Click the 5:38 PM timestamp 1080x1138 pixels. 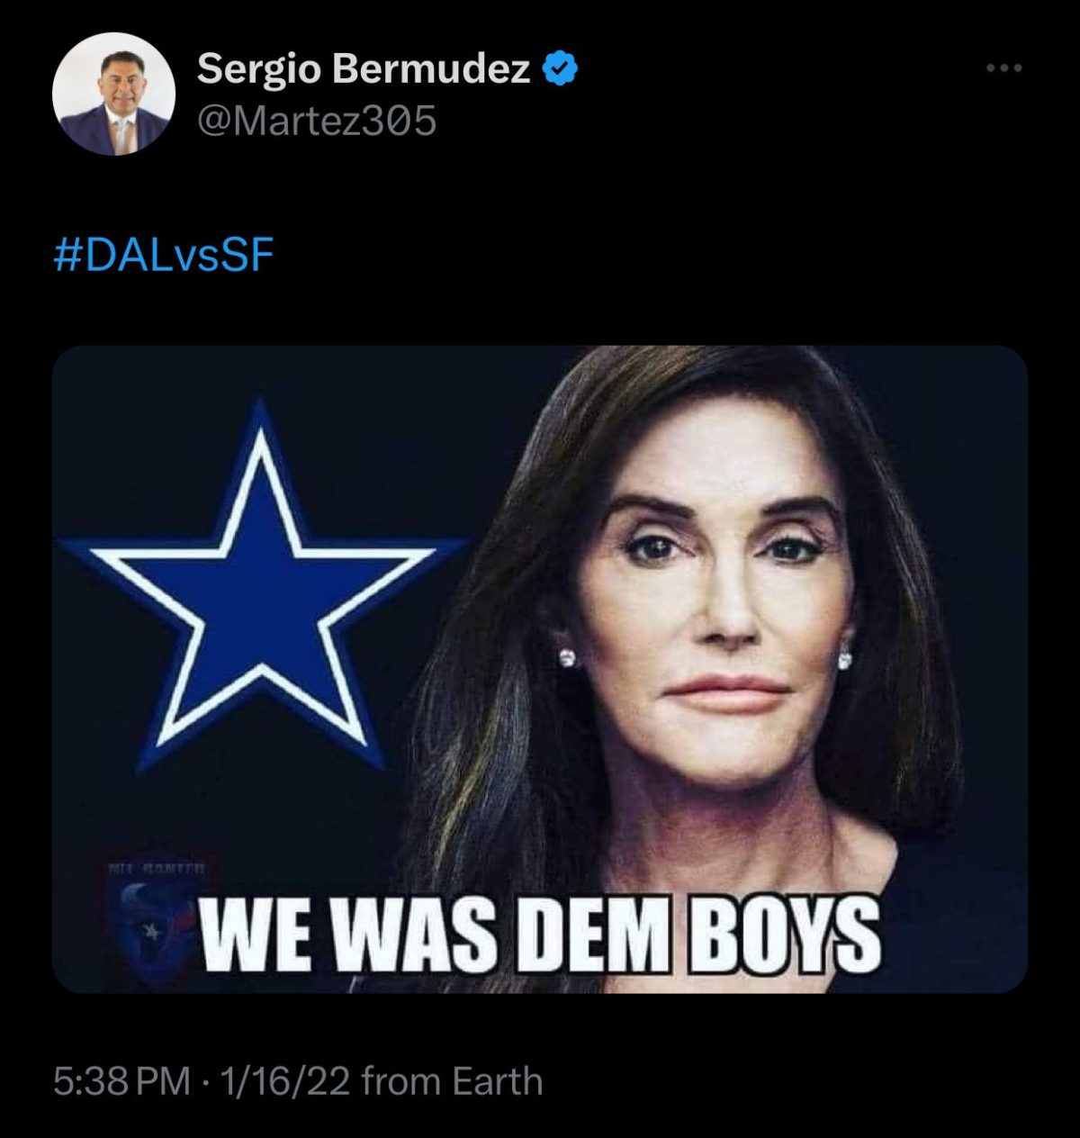click(121, 1080)
